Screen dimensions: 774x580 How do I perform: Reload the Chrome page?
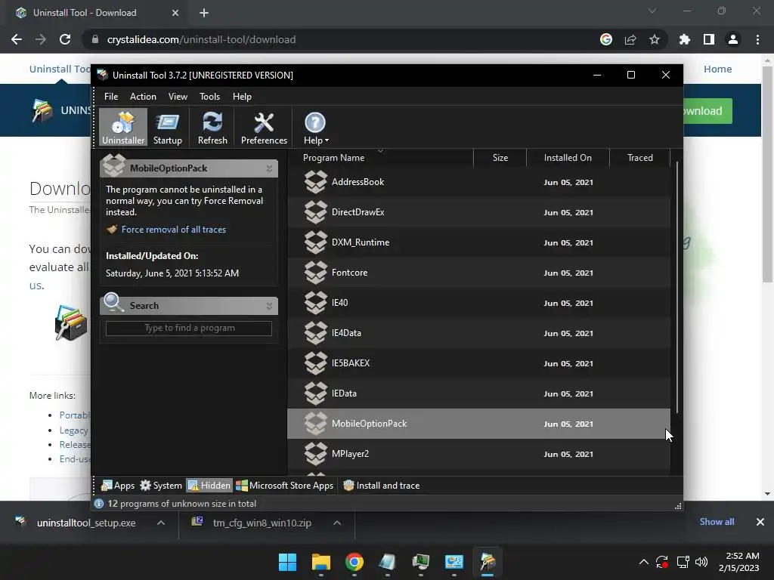pyautogui.click(x=65, y=39)
